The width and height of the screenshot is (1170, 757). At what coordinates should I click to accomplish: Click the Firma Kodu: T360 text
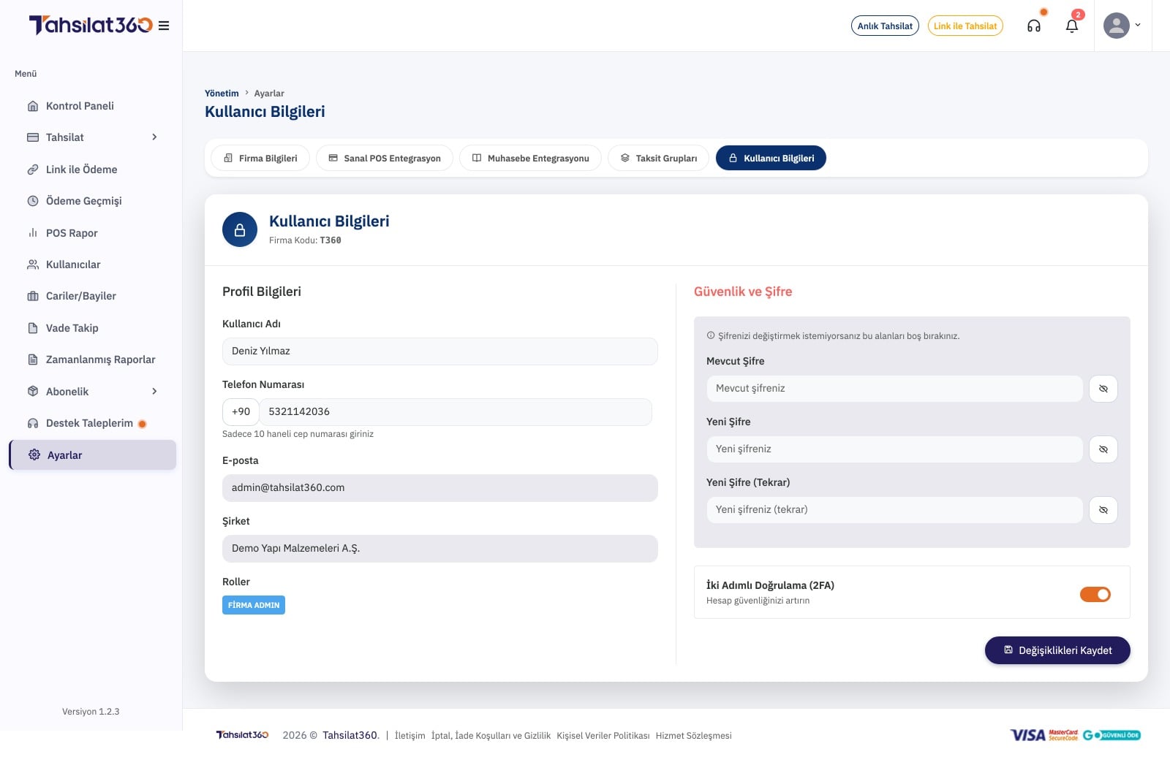[305, 240]
